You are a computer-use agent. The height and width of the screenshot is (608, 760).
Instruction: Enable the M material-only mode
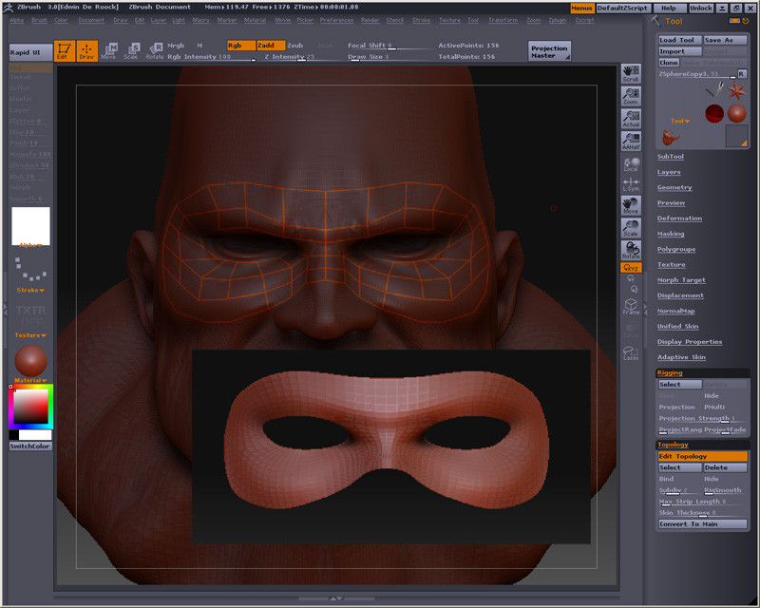199,45
